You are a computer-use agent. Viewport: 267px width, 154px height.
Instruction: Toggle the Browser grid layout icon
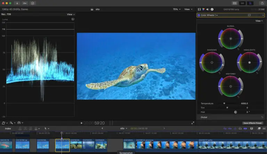pos(235,3)
